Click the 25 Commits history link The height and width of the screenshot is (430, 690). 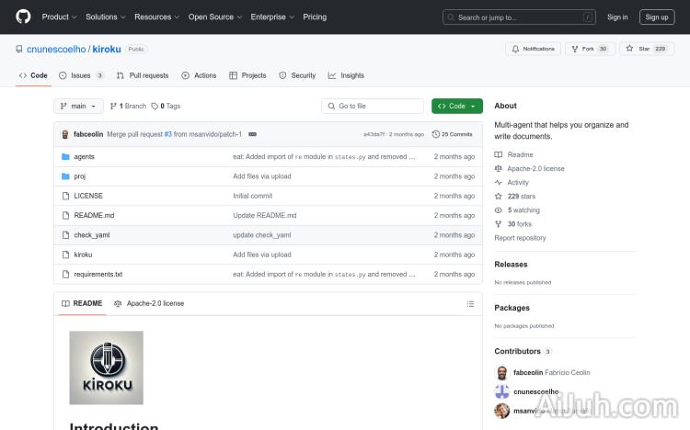coord(452,134)
